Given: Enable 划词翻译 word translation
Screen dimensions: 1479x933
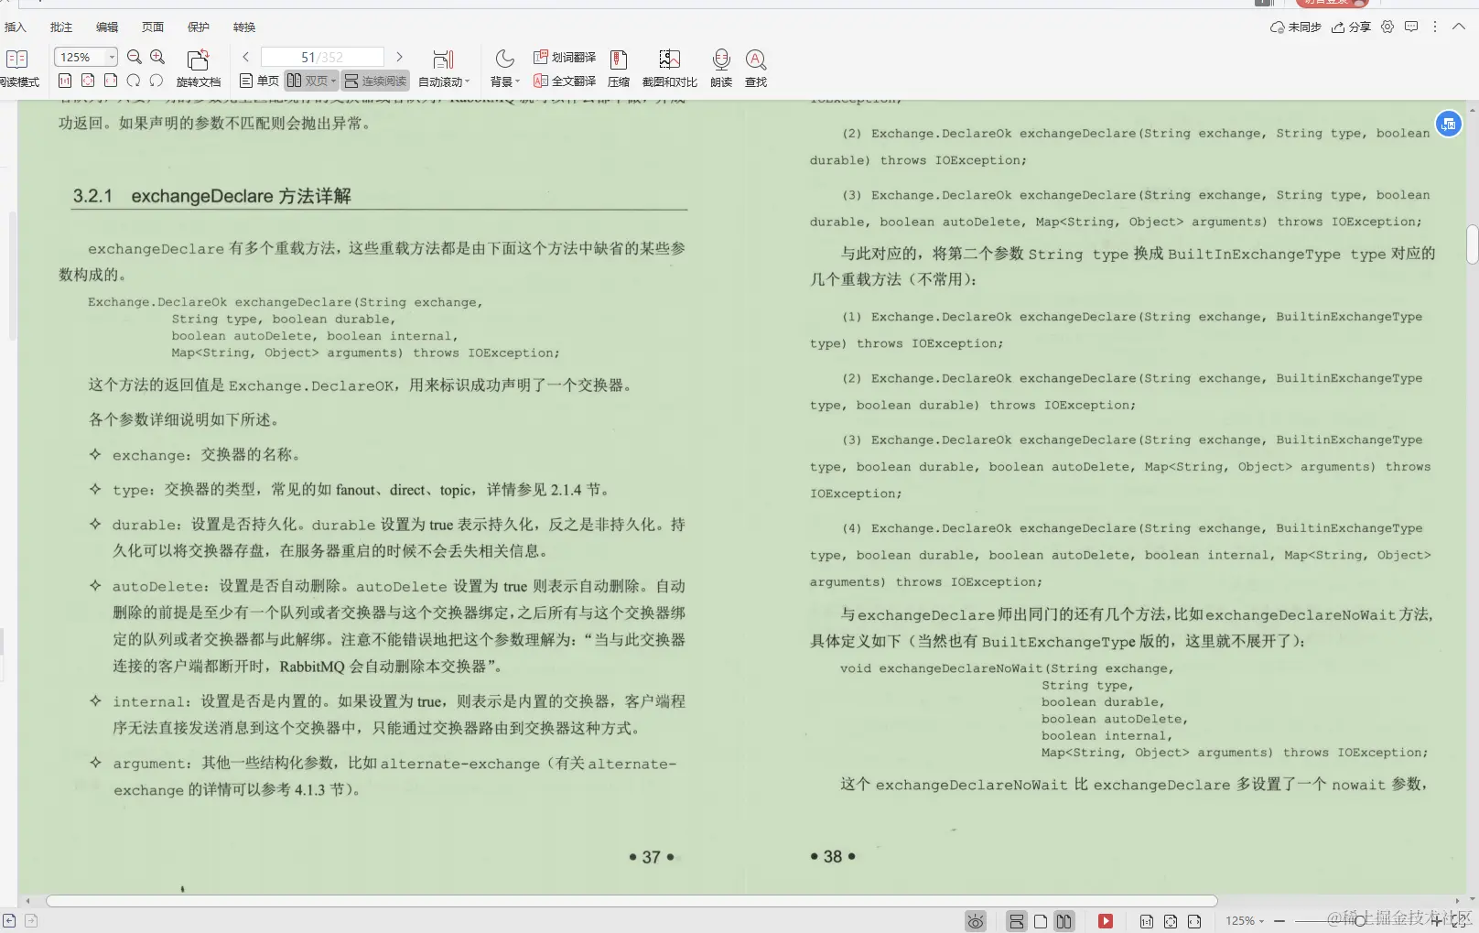Looking at the screenshot, I should pyautogui.click(x=569, y=56).
